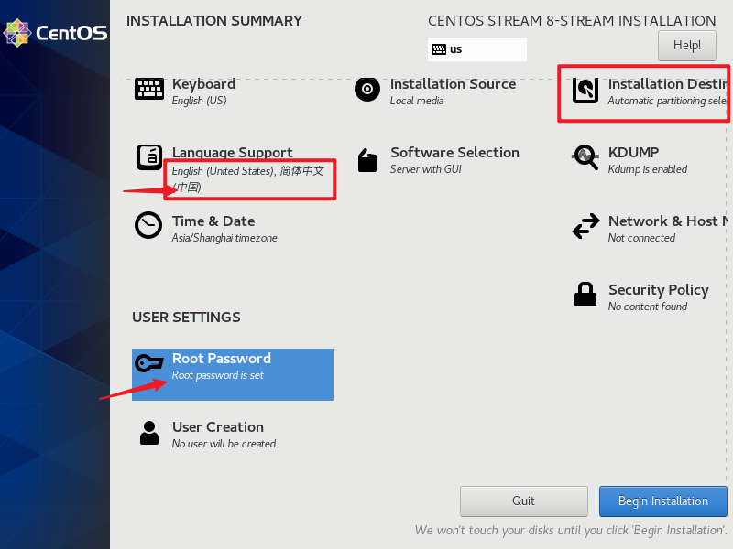
Task: Open the Security Policy padlock icon
Action: [585, 295]
